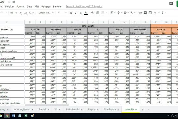Viewport: 178px width, 119px height.
Task: Open merge cells options arrow
Action: coord(106,13)
